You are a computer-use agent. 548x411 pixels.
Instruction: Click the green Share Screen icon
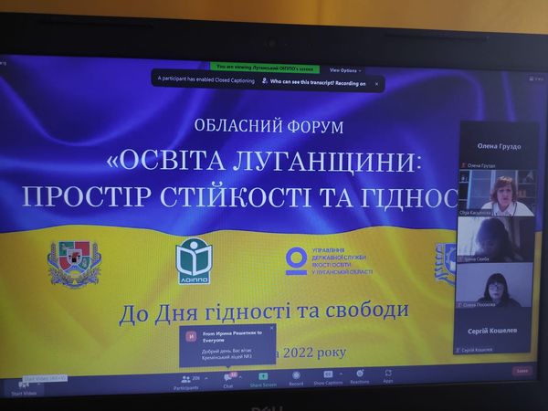pyautogui.click(x=263, y=376)
